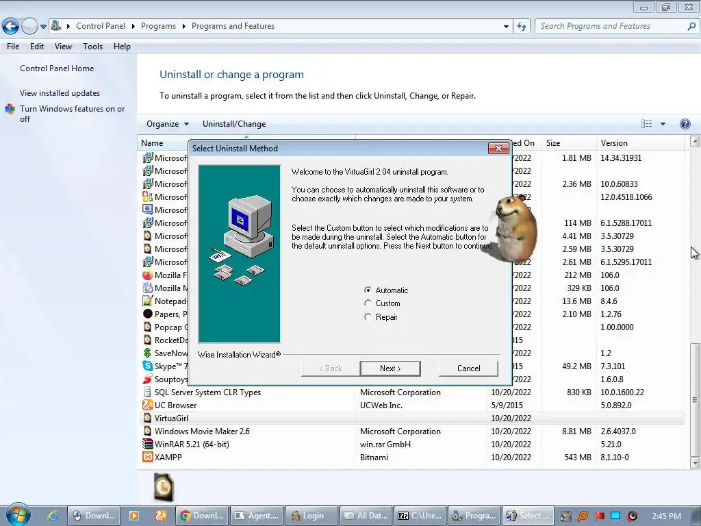Viewport: 701px width, 526px height.
Task: Select the Papers program icon
Action: pyautogui.click(x=148, y=314)
